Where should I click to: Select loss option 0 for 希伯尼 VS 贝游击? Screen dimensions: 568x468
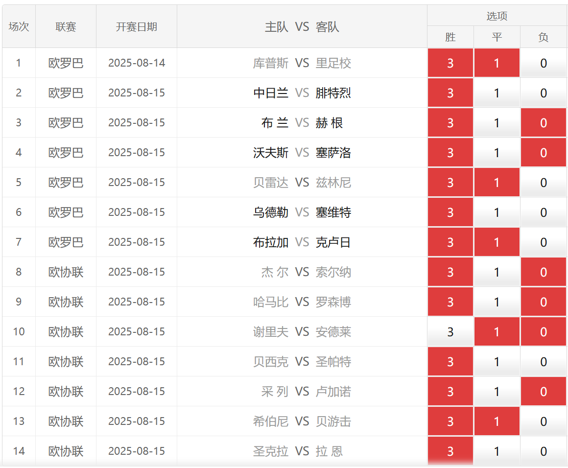[544, 421]
